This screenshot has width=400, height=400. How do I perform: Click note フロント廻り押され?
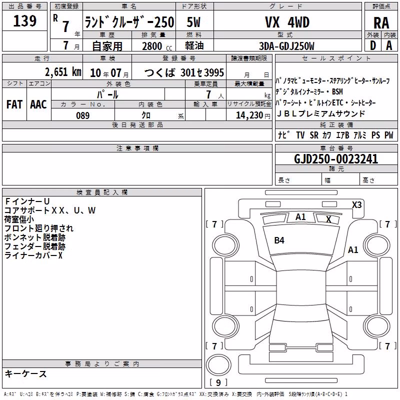pos(39,228)
